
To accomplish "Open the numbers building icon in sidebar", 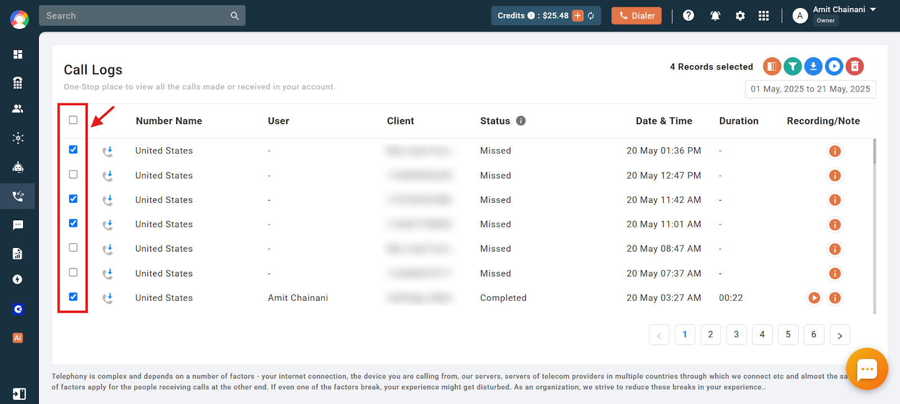I will click(x=18, y=83).
